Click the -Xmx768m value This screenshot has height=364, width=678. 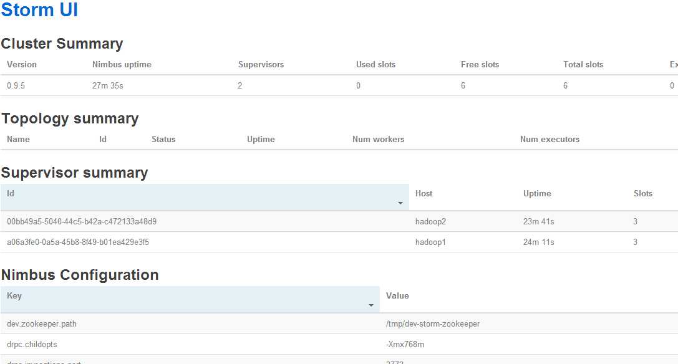tap(405, 345)
